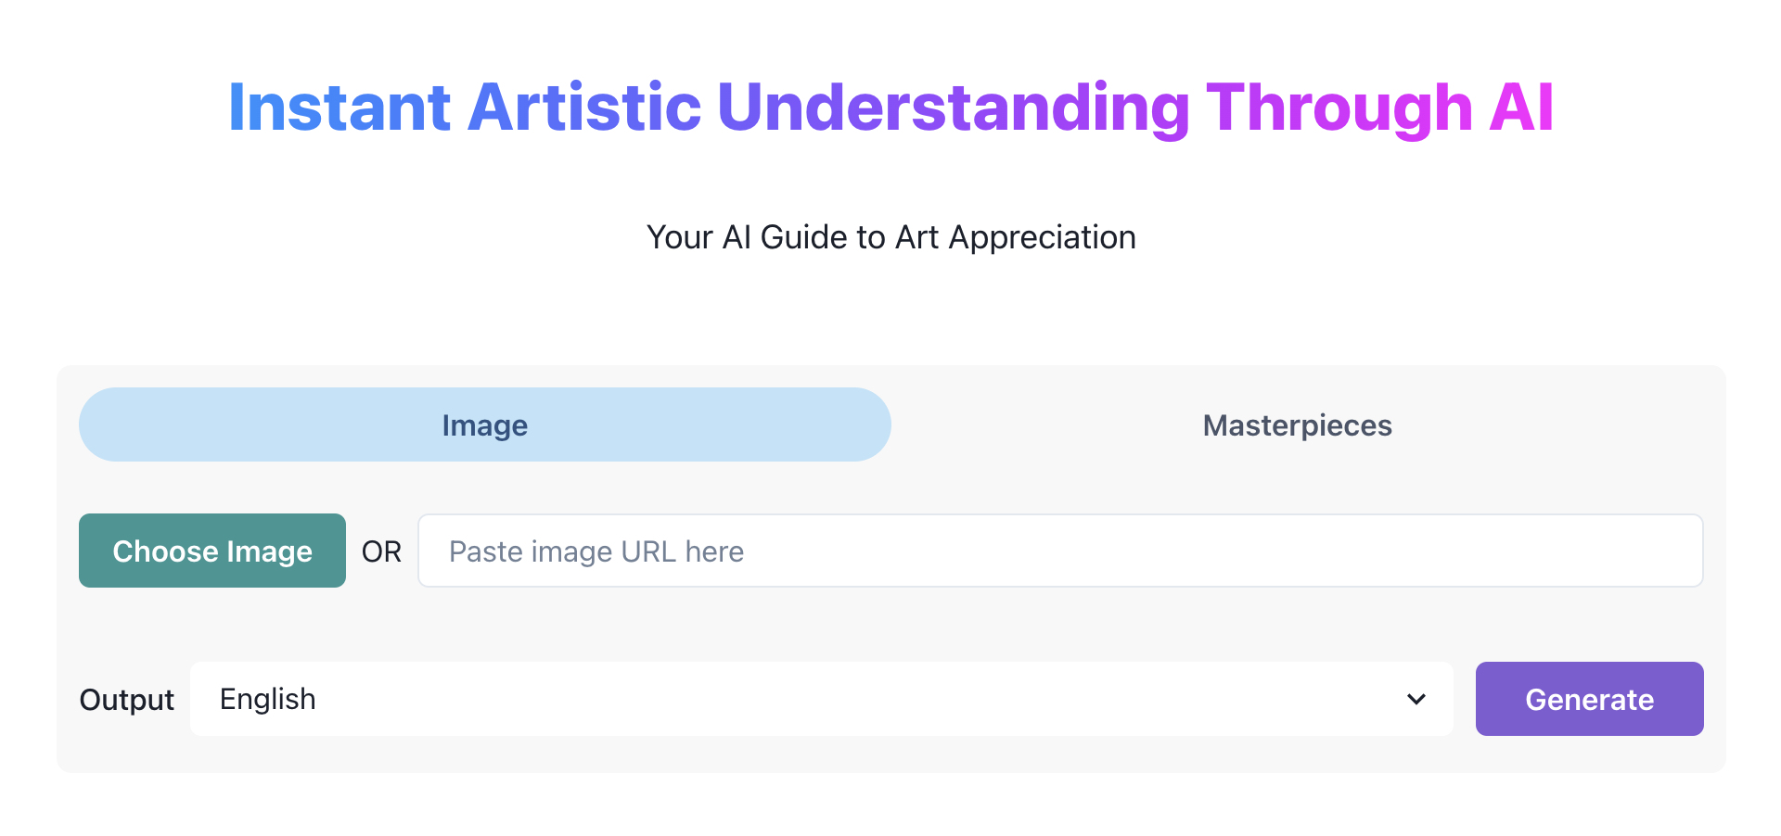This screenshot has height=836, width=1781.
Task: Click AI in the subtitle line
Action: click(x=737, y=238)
